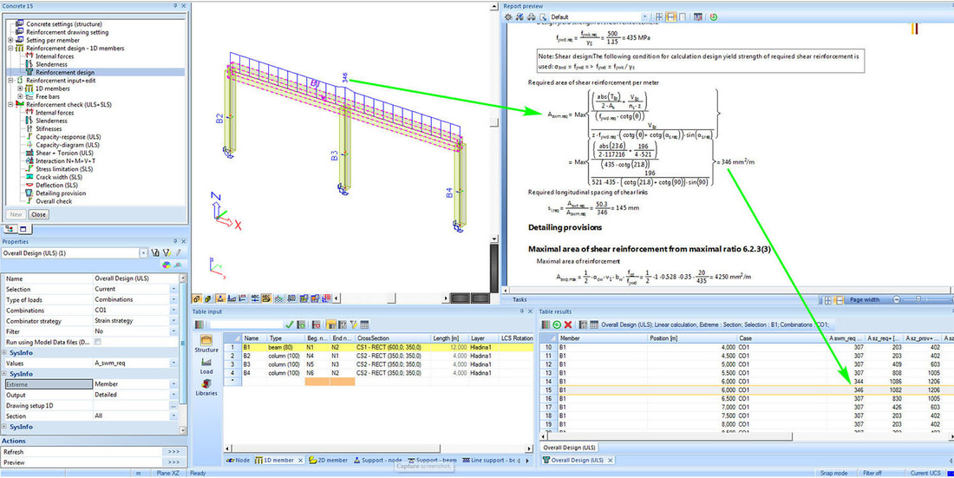Open Libraries section in Table input

pos(206,387)
